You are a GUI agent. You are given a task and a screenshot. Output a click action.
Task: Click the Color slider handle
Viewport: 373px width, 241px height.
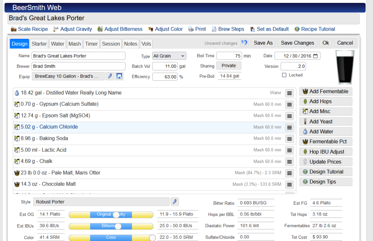152,237
